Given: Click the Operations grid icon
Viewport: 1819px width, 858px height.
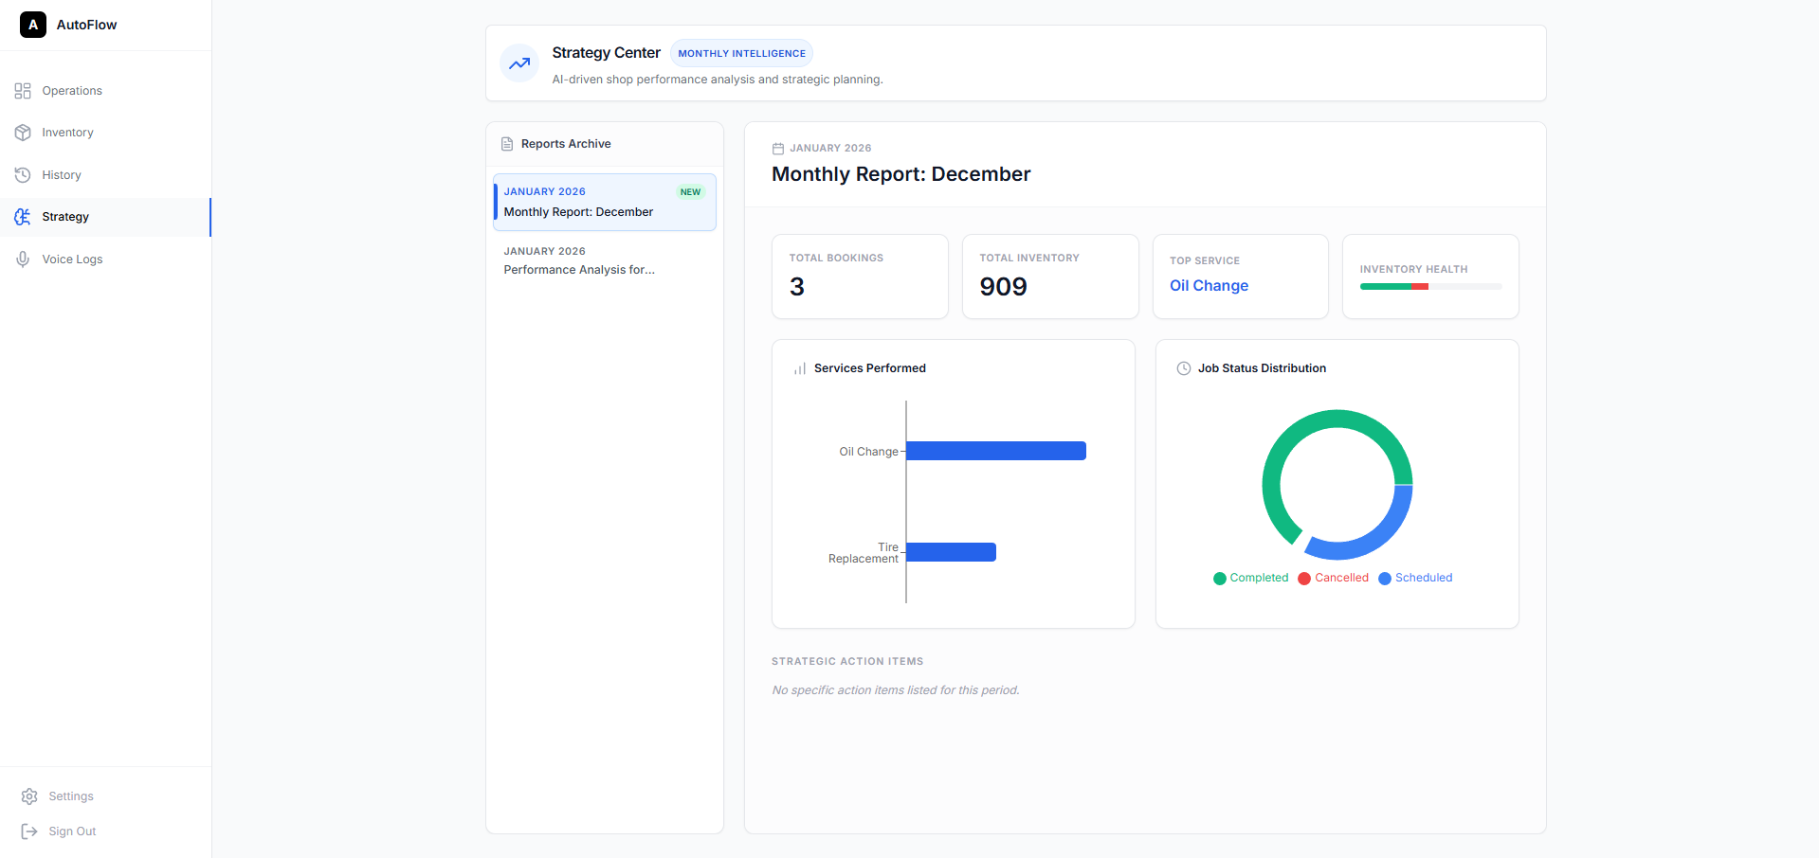Looking at the screenshot, I should [x=23, y=91].
